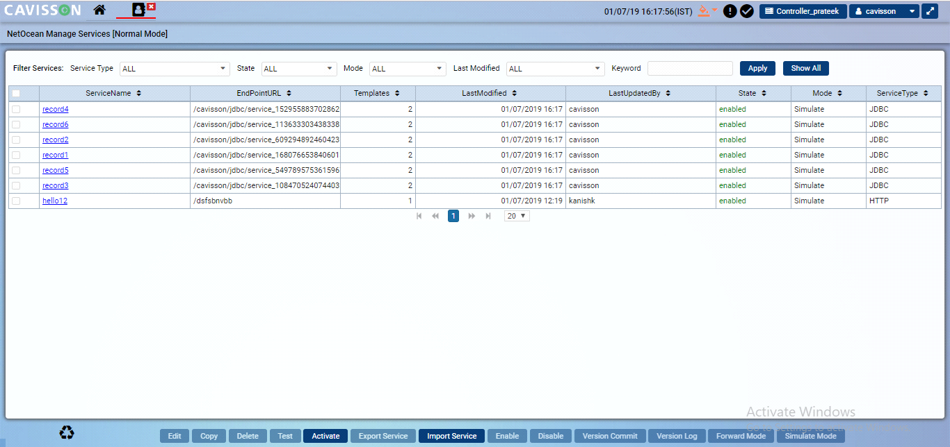Check the record4 row checkbox
This screenshot has width=950, height=447.
[16, 110]
